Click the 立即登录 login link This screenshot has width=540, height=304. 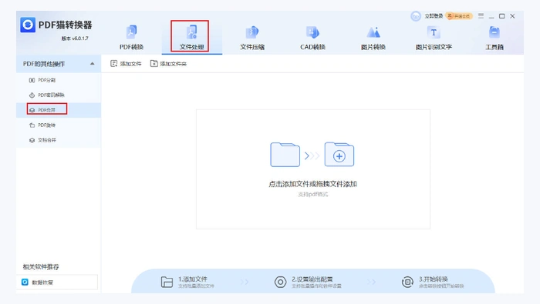pyautogui.click(x=434, y=16)
